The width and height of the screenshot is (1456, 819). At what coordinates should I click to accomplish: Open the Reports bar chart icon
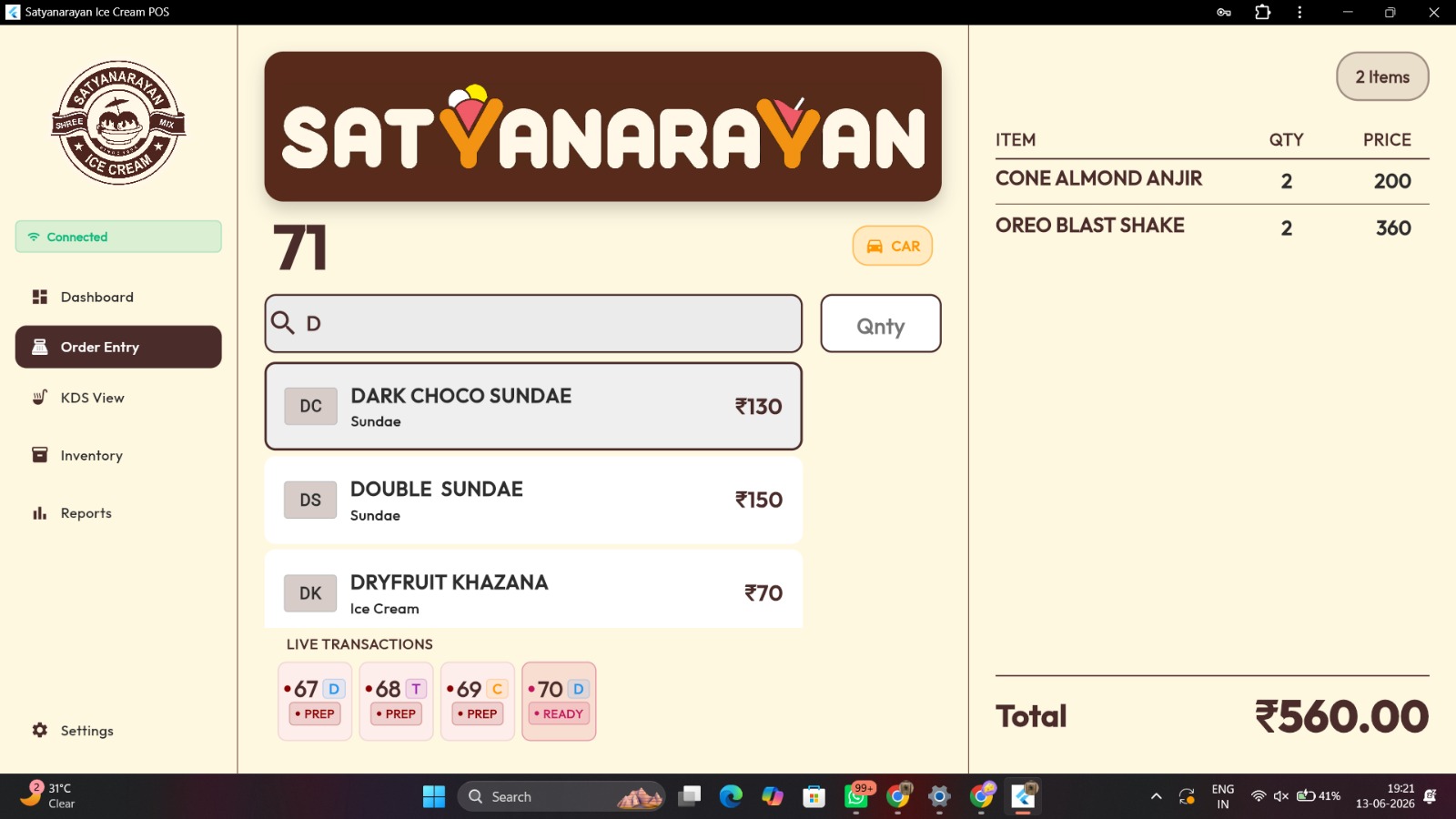(x=40, y=513)
